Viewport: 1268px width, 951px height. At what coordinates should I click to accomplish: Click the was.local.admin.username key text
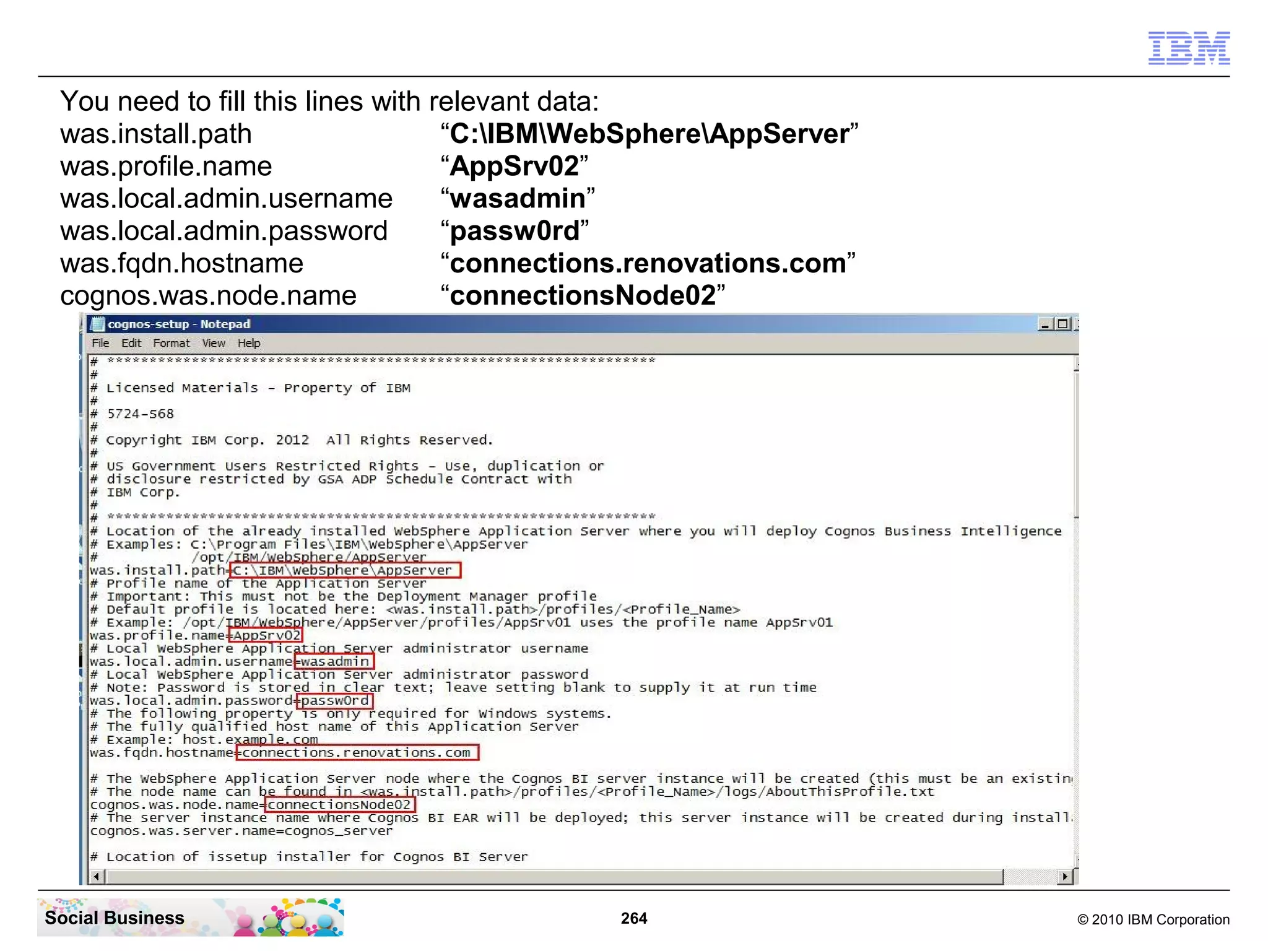point(191,661)
